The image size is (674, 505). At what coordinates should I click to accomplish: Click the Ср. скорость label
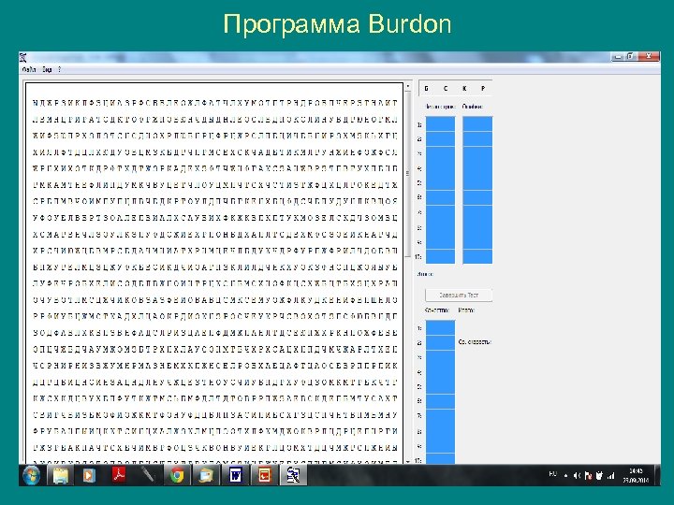click(x=475, y=342)
